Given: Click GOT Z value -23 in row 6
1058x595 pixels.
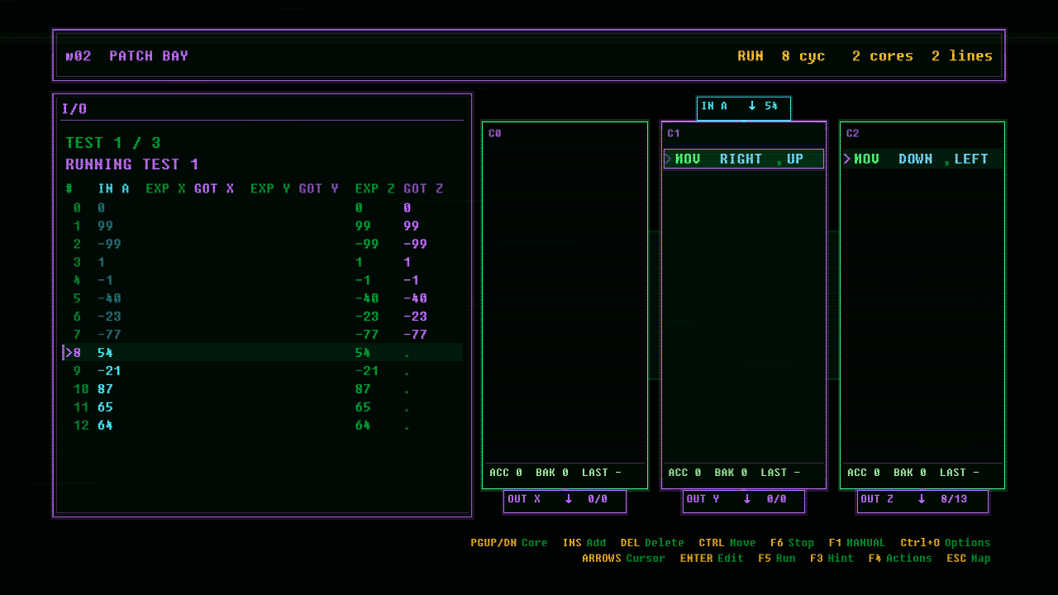Looking at the screenshot, I should [x=415, y=317].
